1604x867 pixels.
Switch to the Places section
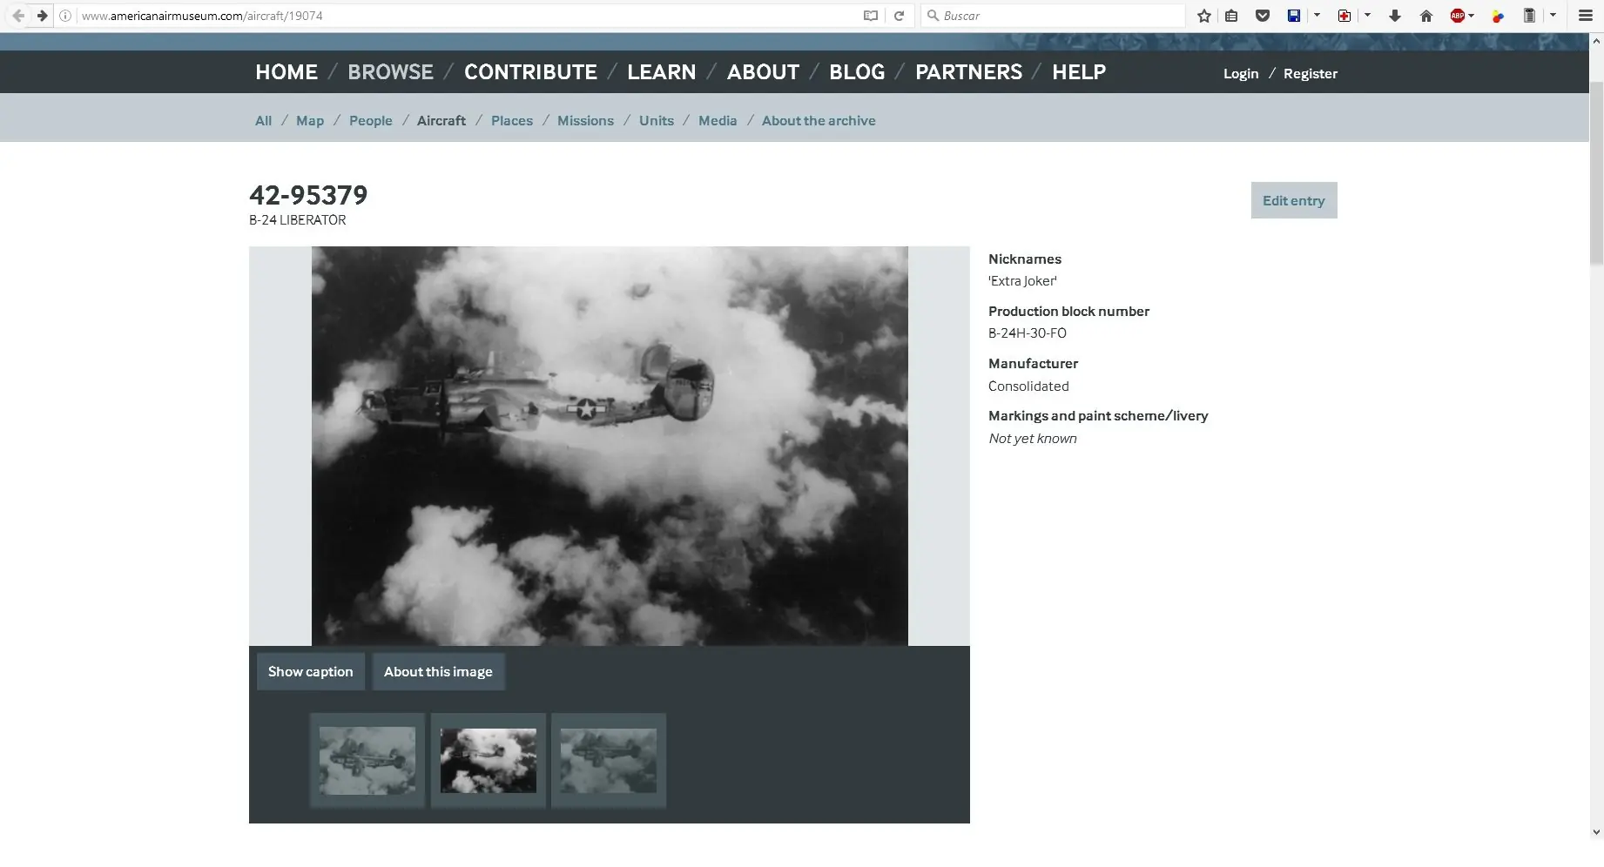512,121
